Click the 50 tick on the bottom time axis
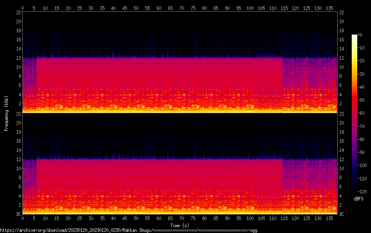 point(136,218)
